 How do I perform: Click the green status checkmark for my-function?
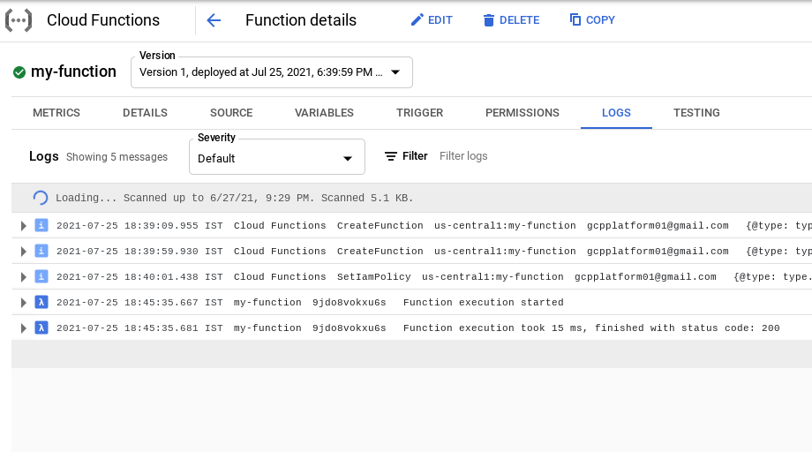click(19, 72)
